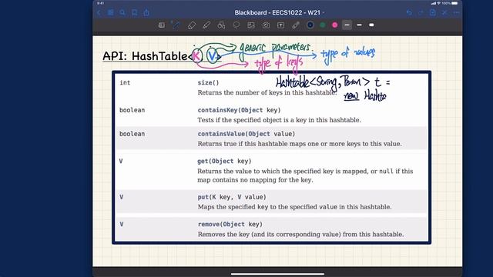Choose the green pen color

pos(323,25)
